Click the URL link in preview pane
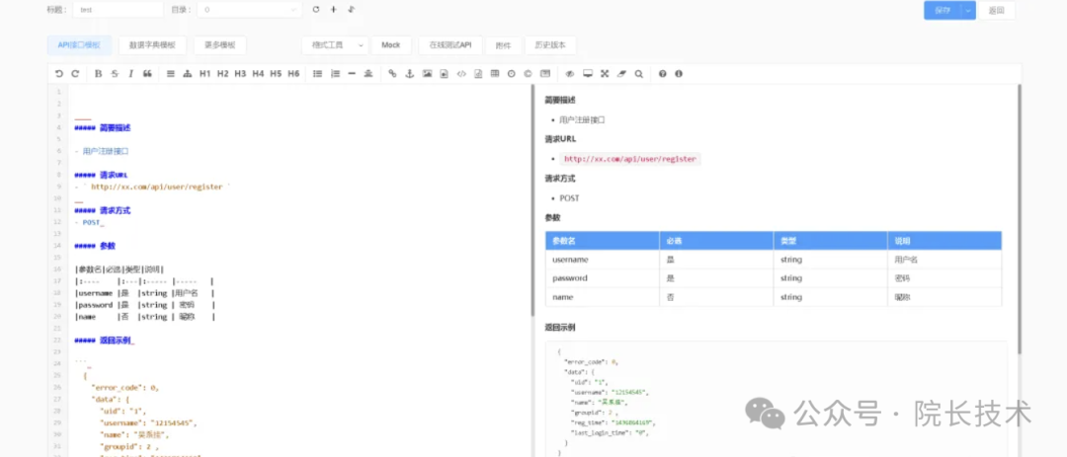 (x=630, y=159)
